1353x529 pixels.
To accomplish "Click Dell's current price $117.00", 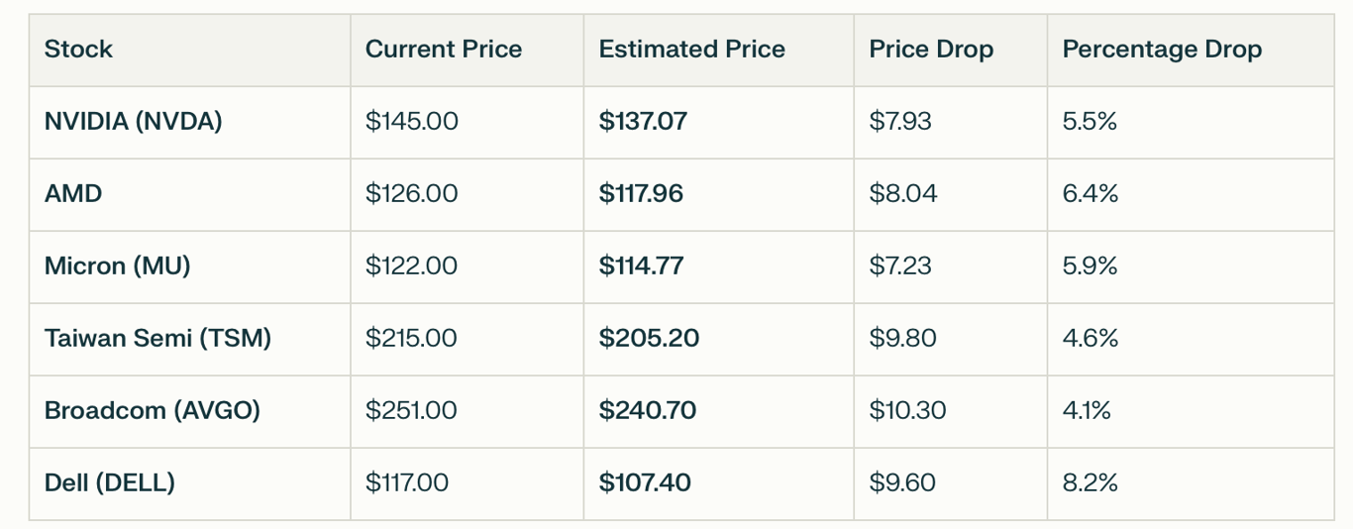I will pyautogui.click(x=407, y=483).
